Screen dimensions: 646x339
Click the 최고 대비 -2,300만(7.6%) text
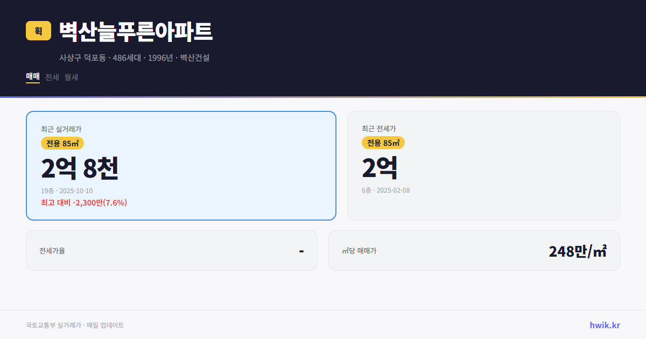tap(83, 203)
